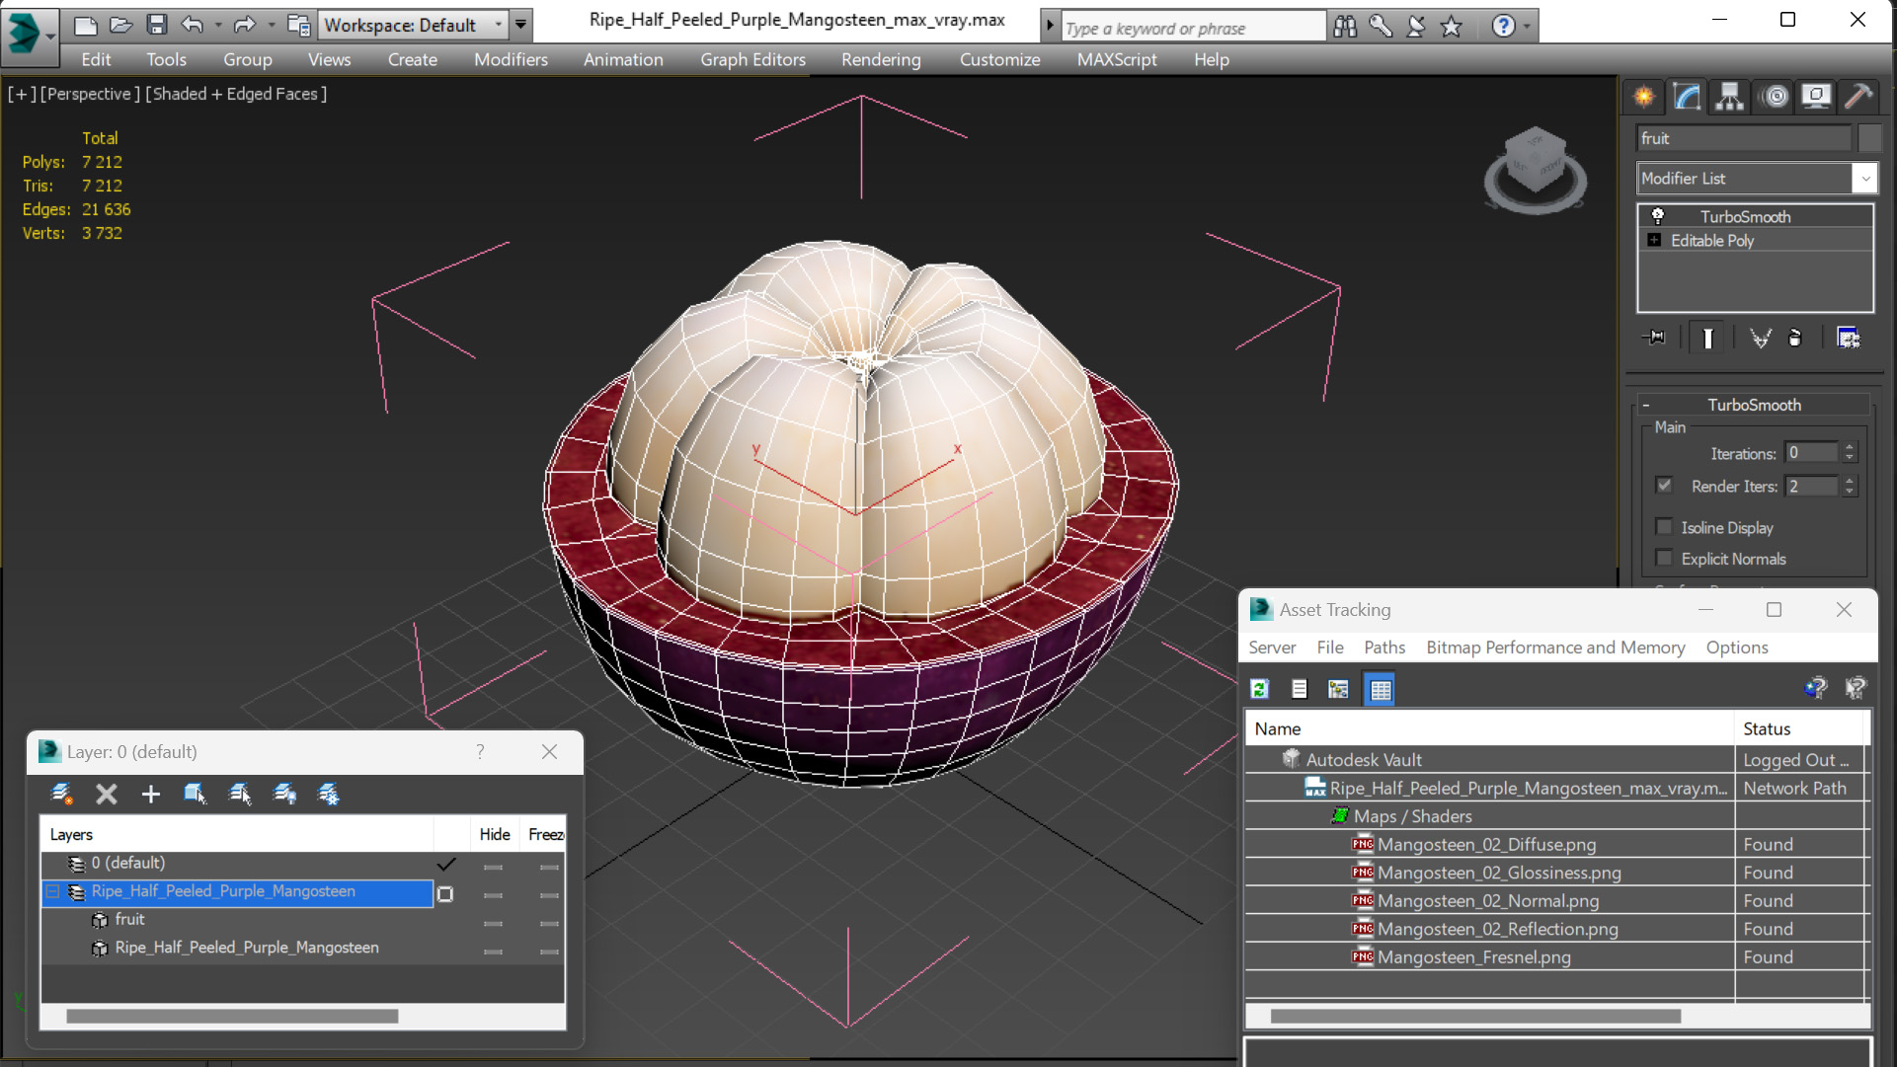Expand the help icon dropdown arrow
Image resolution: width=1897 pixels, height=1067 pixels.
tap(1527, 27)
